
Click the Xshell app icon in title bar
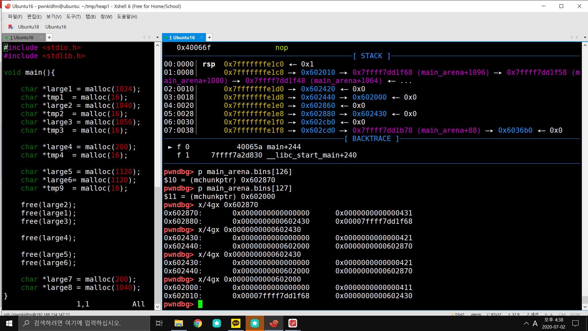[x=7, y=6]
